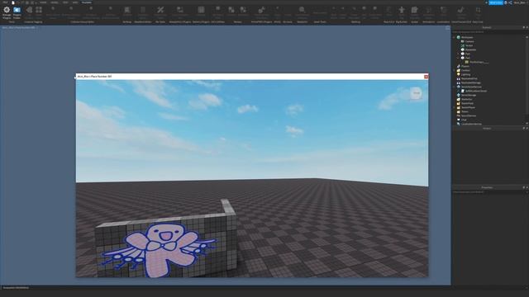529x297 pixels.
Task: Expand the first Part node
Action: (x=458, y=54)
